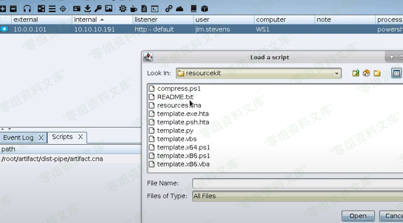Click the chain link icon in toolbar
403x223 pixels.
[169, 9]
